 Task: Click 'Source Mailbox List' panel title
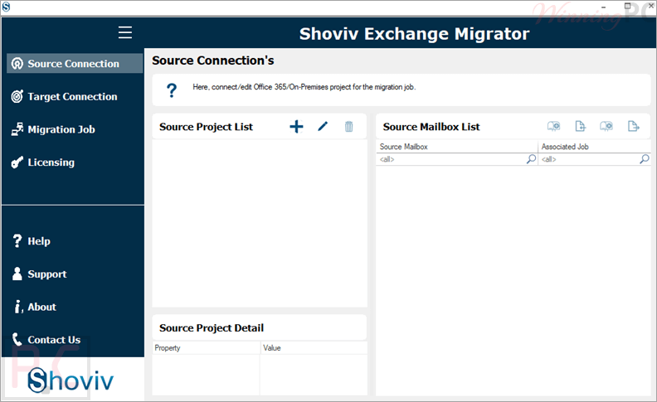click(431, 127)
